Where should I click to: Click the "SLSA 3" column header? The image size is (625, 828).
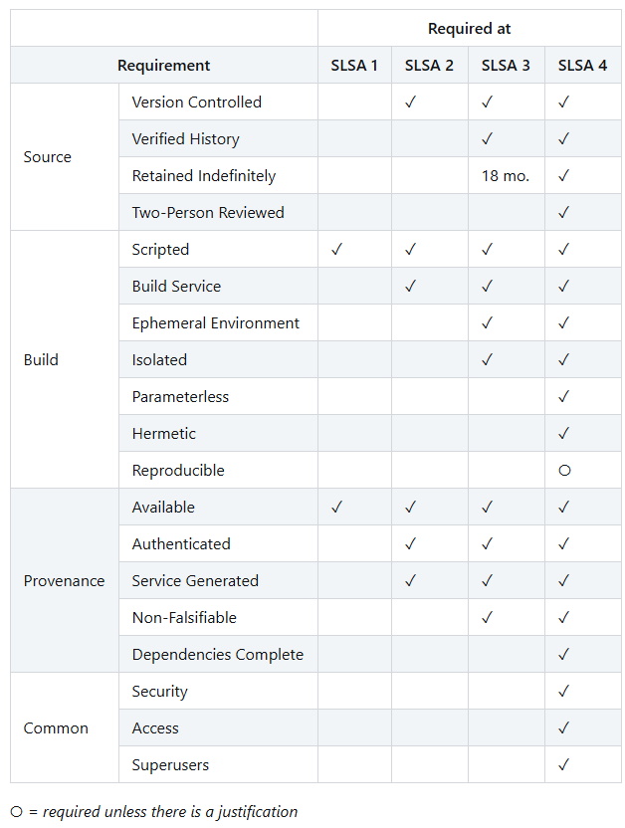point(506,66)
